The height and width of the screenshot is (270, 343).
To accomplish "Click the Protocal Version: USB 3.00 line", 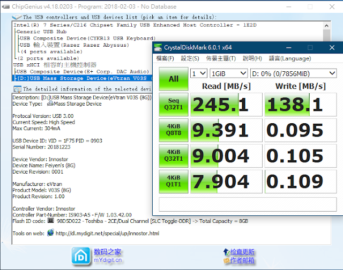I will (43, 116).
